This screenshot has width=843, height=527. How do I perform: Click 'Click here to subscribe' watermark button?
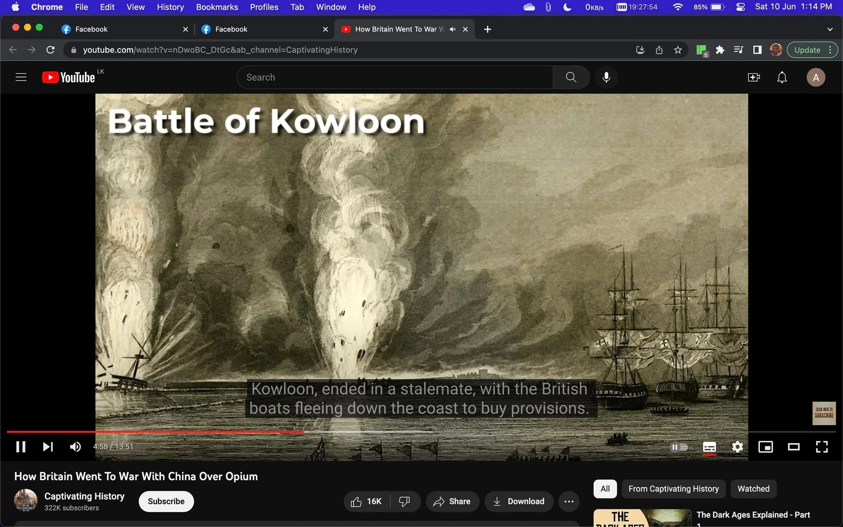pos(824,413)
